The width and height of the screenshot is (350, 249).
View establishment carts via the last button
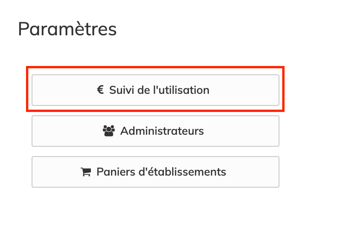(155, 172)
